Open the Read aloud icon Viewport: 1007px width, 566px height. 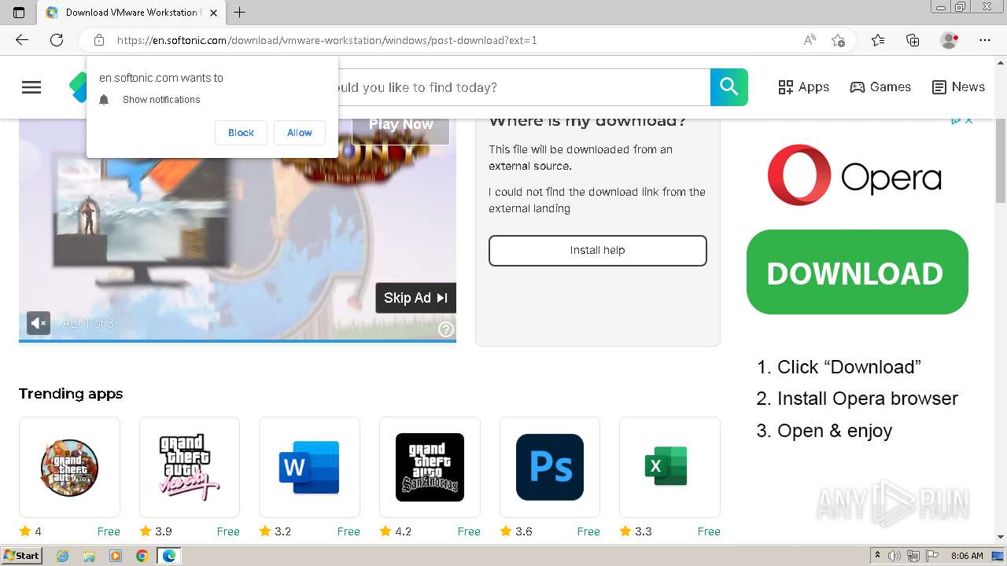(810, 40)
